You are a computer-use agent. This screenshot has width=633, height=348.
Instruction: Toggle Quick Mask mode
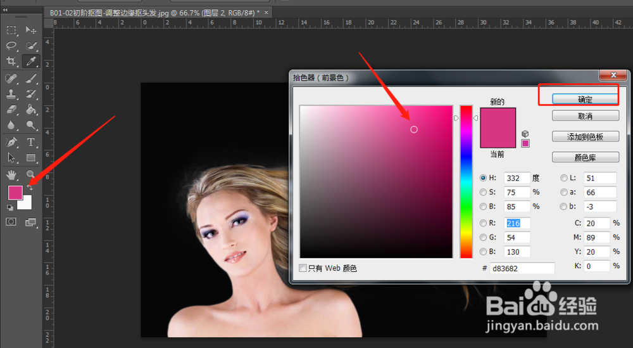[x=11, y=222]
